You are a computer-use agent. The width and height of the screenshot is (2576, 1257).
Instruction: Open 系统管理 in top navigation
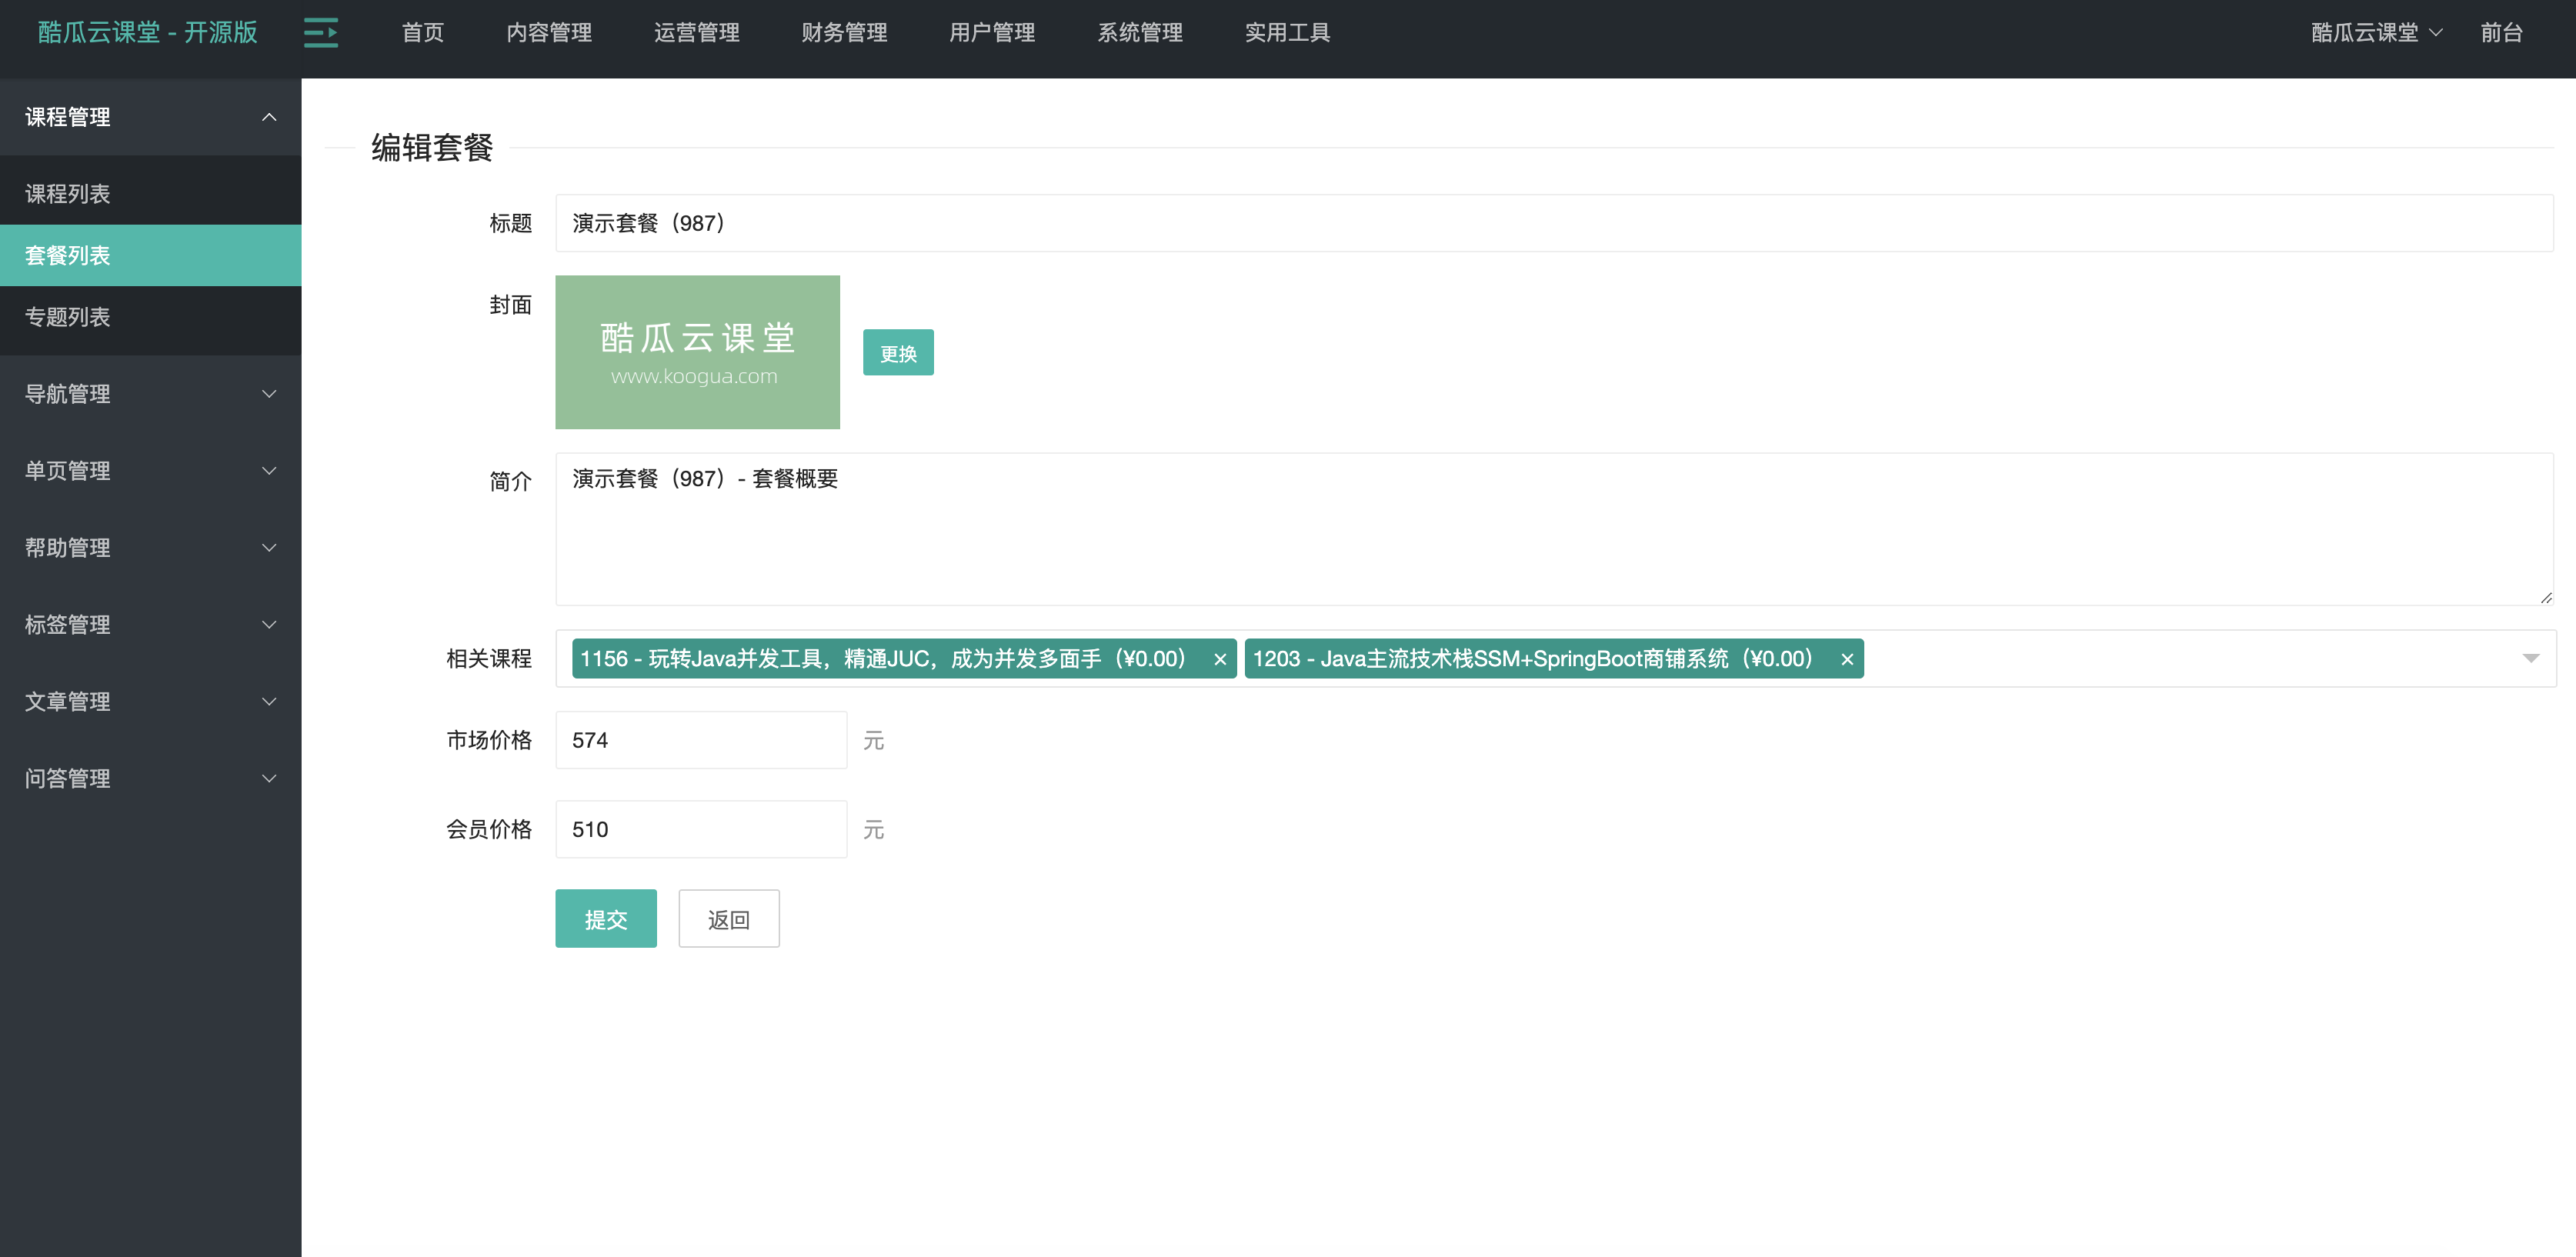click(x=1140, y=33)
